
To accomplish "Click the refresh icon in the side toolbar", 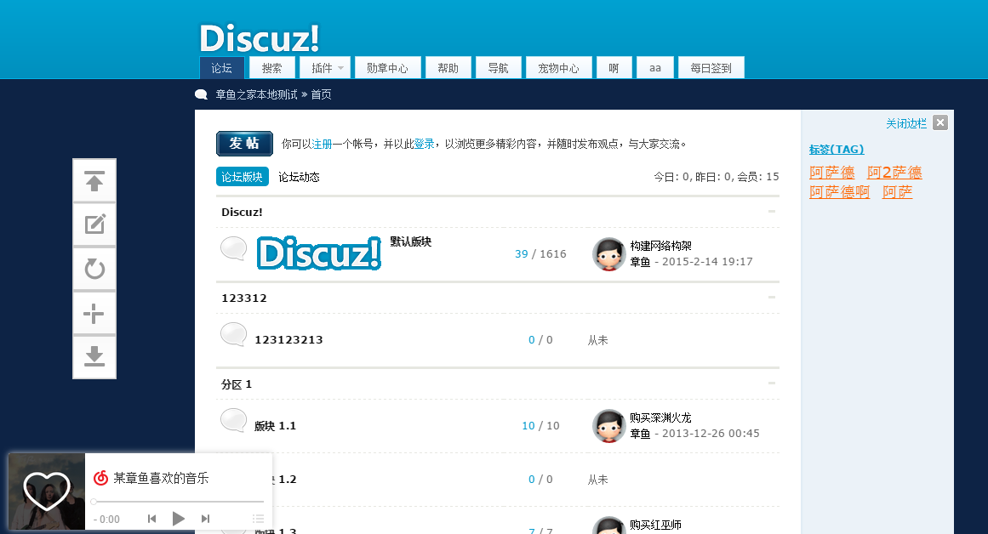I will [94, 269].
